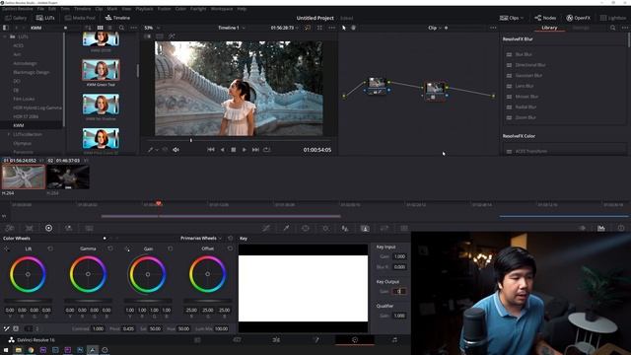Select the pan hand tool in node editor
The width and height of the screenshot is (631, 355).
(x=353, y=28)
